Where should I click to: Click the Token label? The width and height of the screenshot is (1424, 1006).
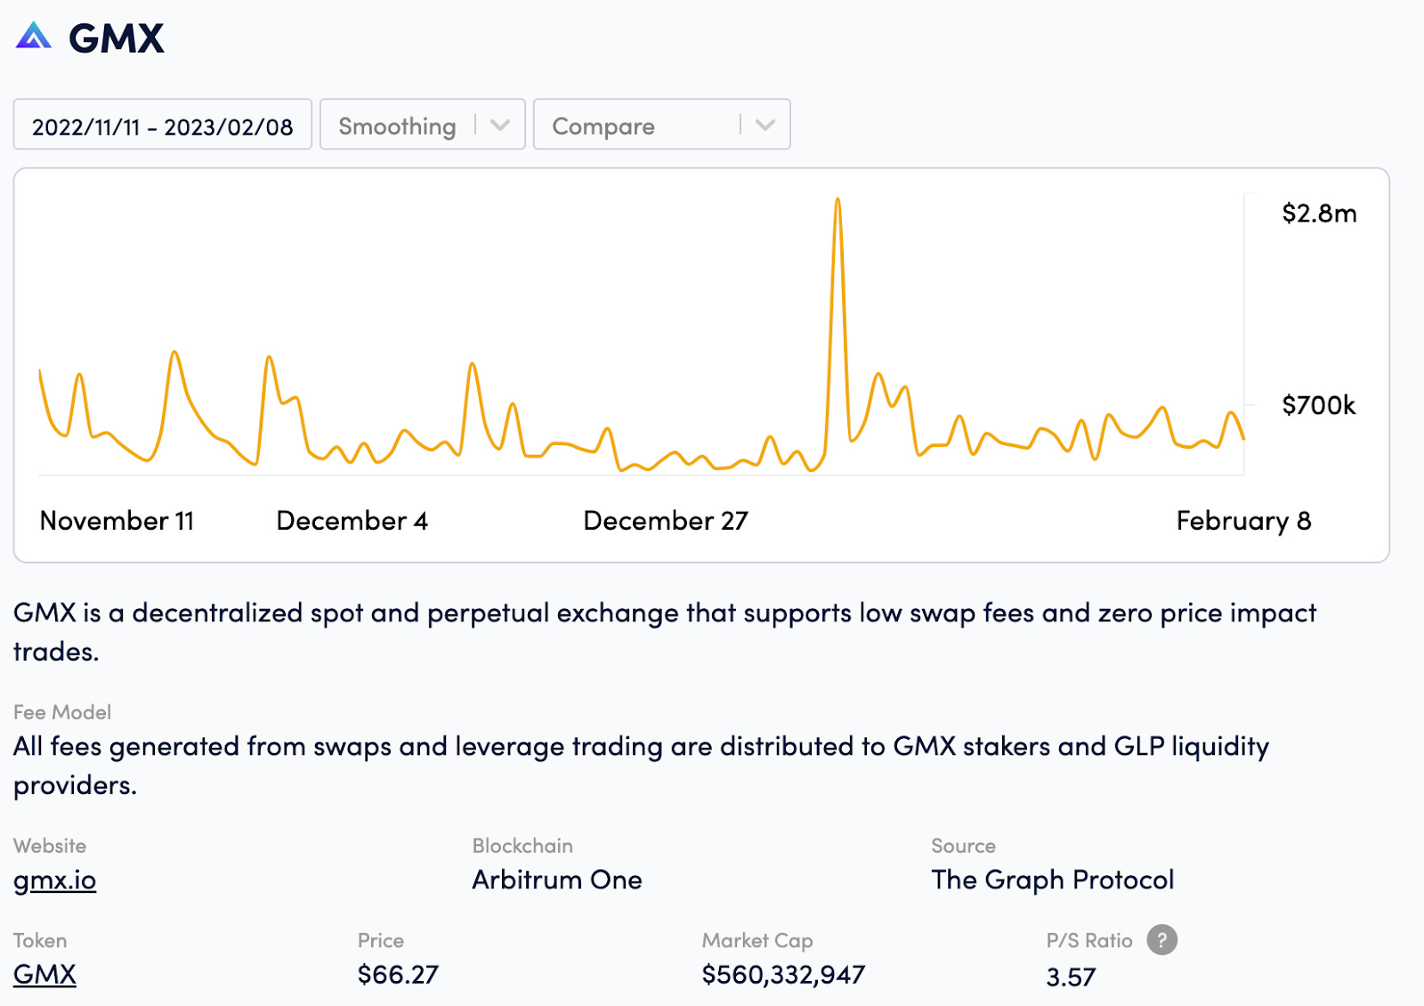tap(40, 941)
